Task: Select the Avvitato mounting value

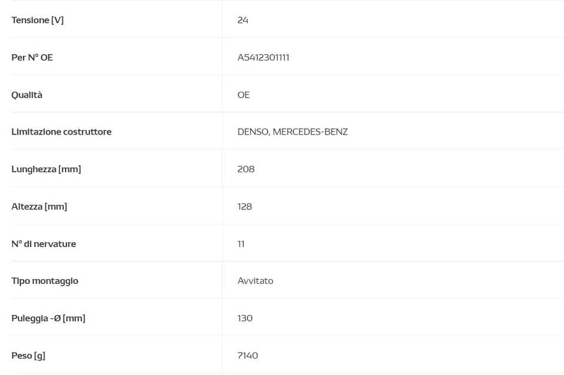Action: [x=255, y=281]
